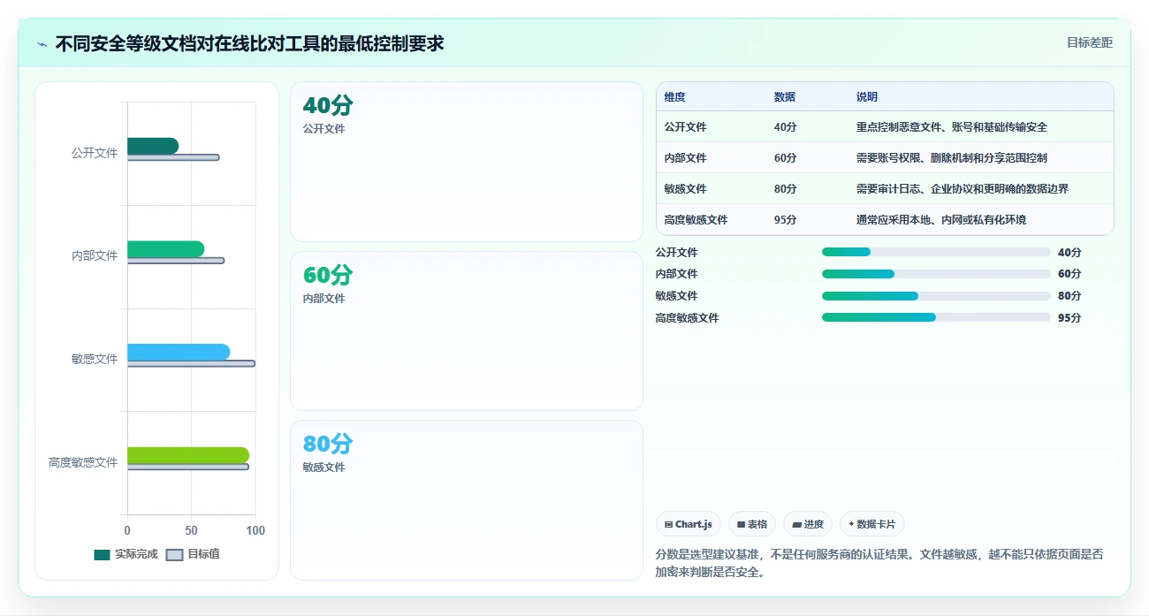Click description 重点控制恶意文件、账号和基础传输安全

pos(951,127)
